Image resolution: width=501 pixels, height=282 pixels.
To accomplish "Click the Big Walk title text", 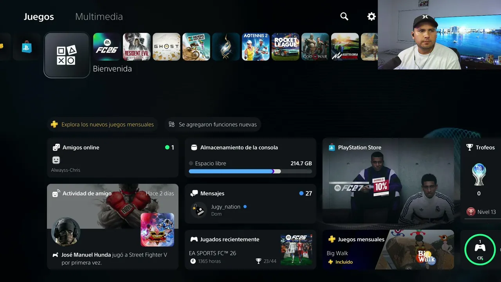I will (337, 253).
